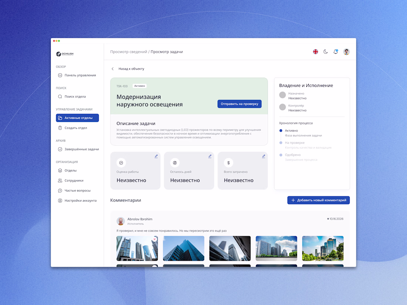Viewport: 407px width, 305px height.
Task: Open Создать отдел menu item
Action: (77, 128)
